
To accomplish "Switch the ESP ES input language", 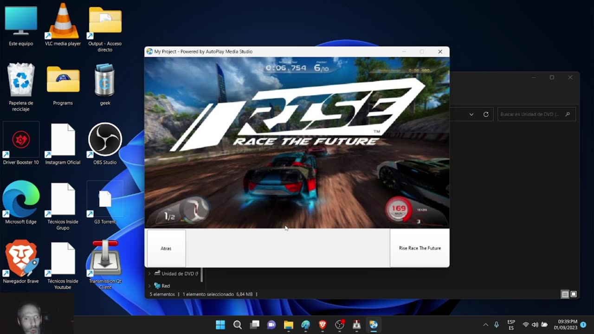I will pos(511,325).
